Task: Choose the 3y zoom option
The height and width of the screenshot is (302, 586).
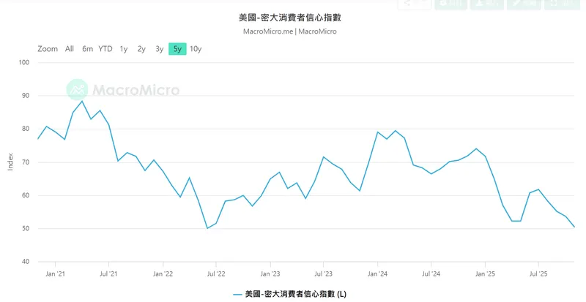Action: 159,49
